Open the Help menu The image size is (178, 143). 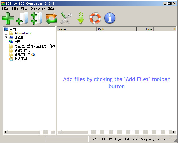pos(51,9)
